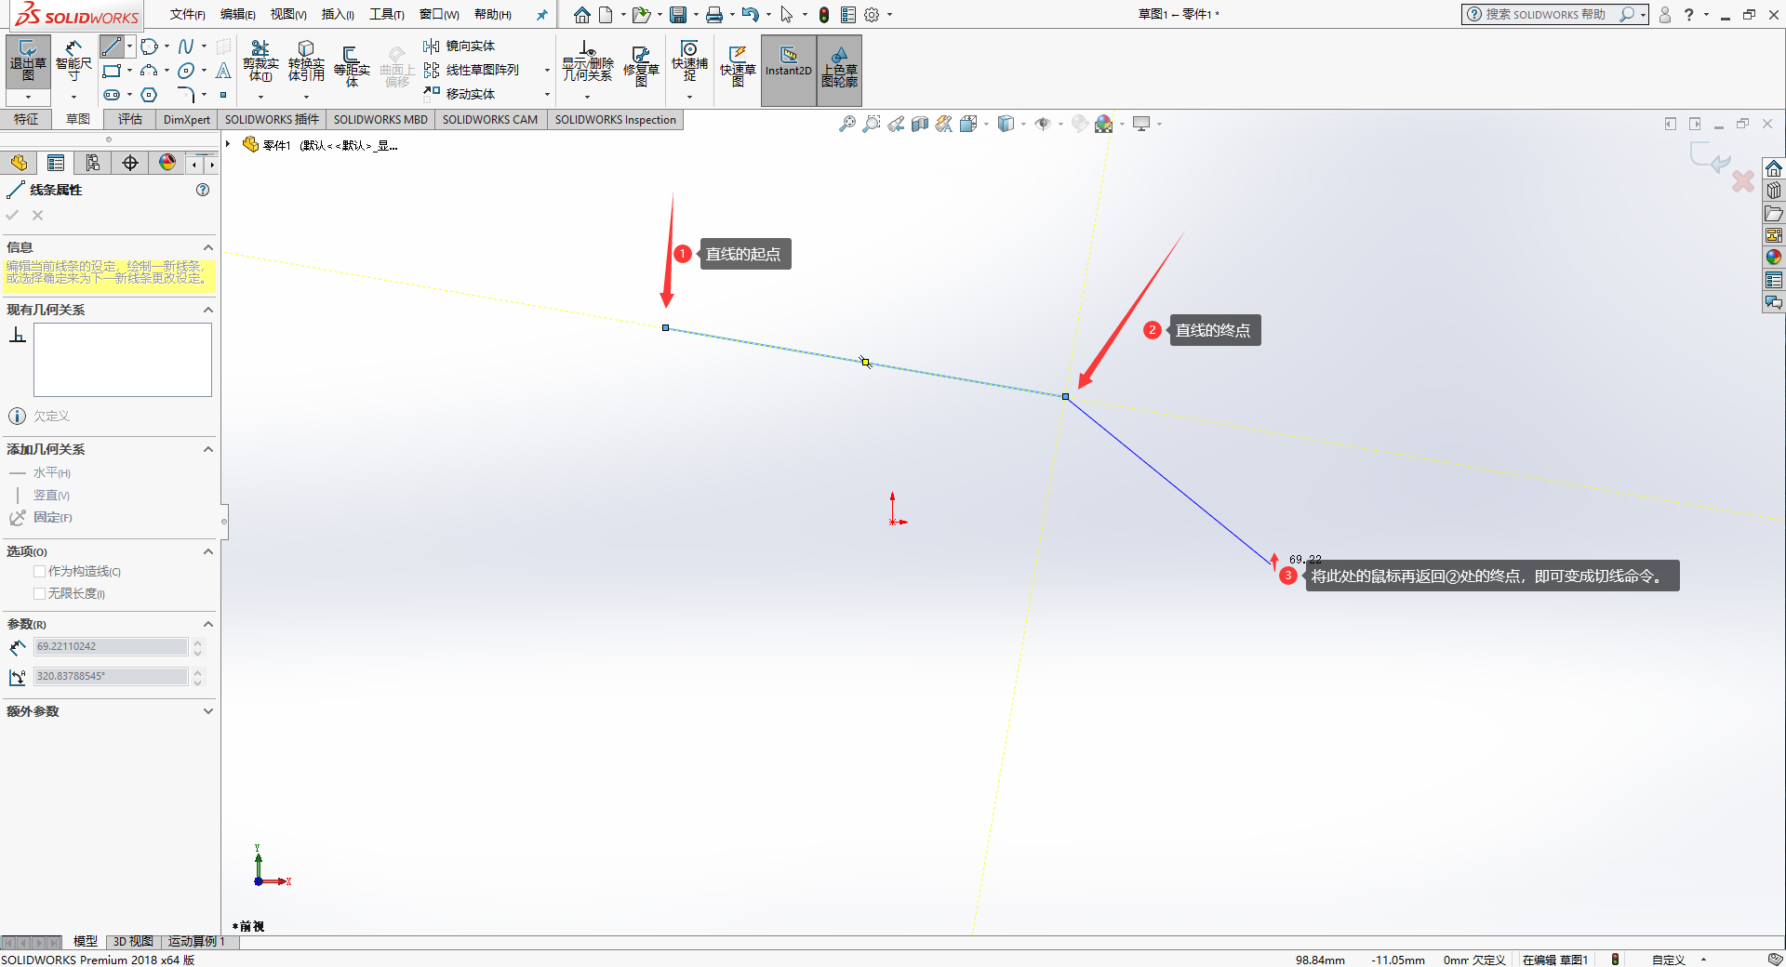Click Offset Entities (等距实体) tool
Viewport: 1786px width, 967px height.
point(352,65)
